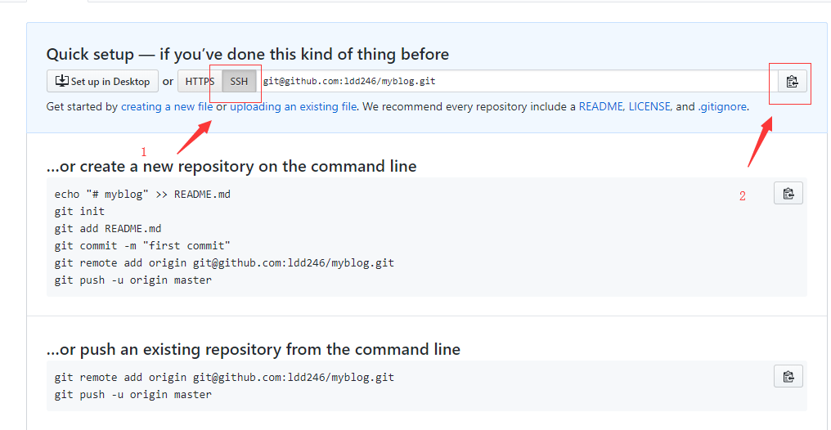The width and height of the screenshot is (831, 430).
Task: Click the Quick setup heading
Action: (x=248, y=54)
